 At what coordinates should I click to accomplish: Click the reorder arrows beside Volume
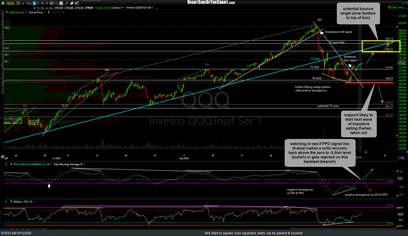pos(48,12)
